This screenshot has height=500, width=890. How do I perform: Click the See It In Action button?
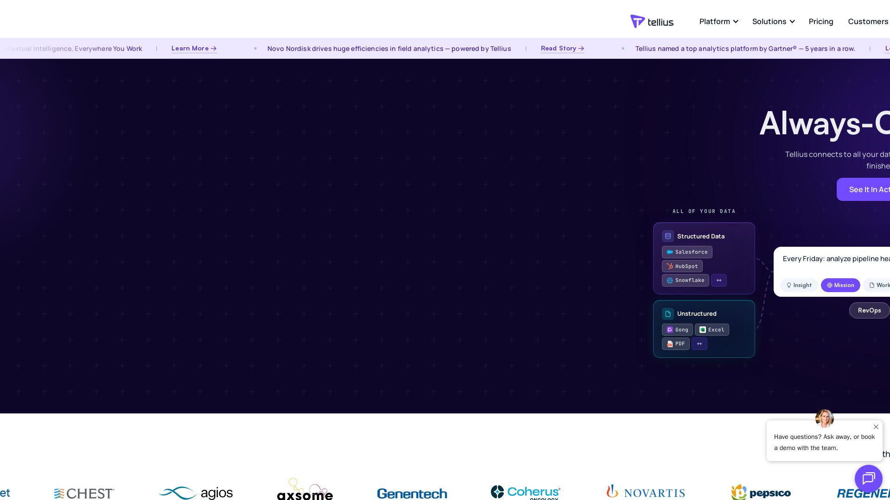tap(863, 189)
